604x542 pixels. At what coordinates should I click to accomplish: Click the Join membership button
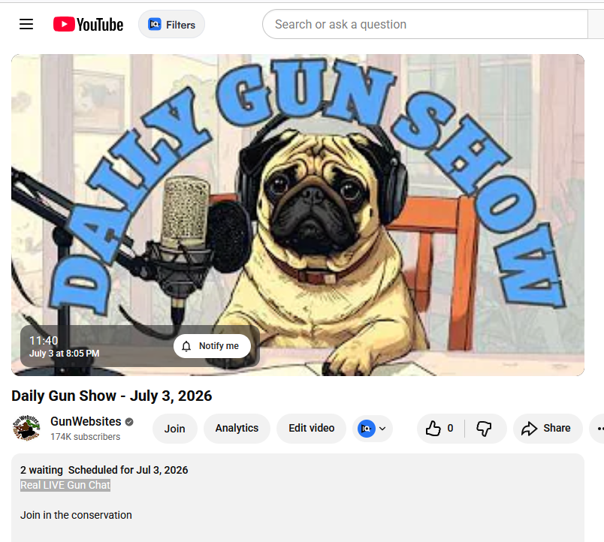click(x=175, y=429)
